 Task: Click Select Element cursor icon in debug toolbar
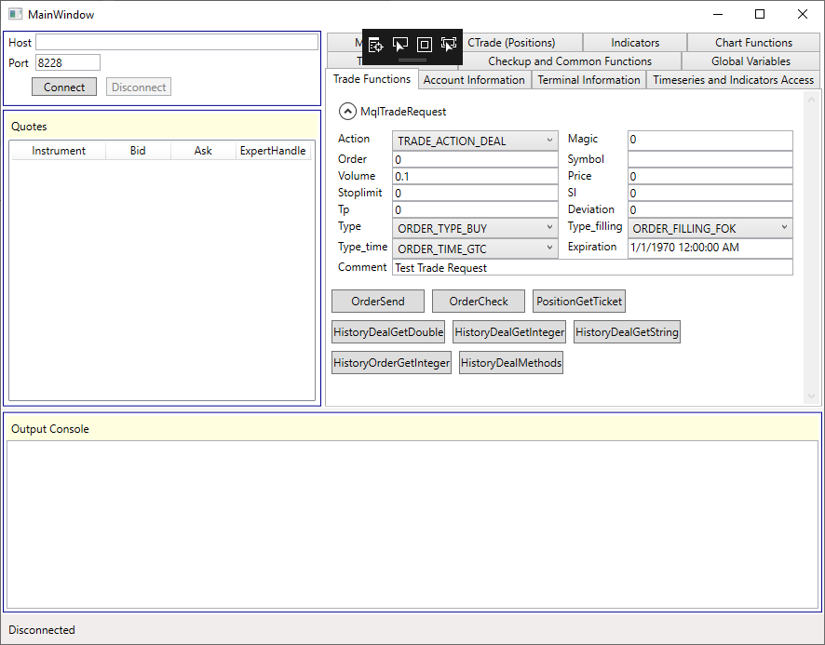(400, 45)
